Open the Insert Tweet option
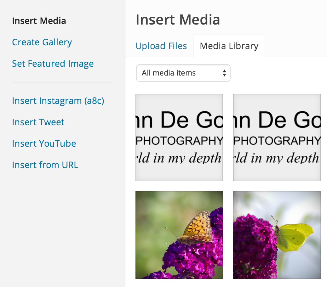This screenshot has width=327, height=287. [x=38, y=122]
